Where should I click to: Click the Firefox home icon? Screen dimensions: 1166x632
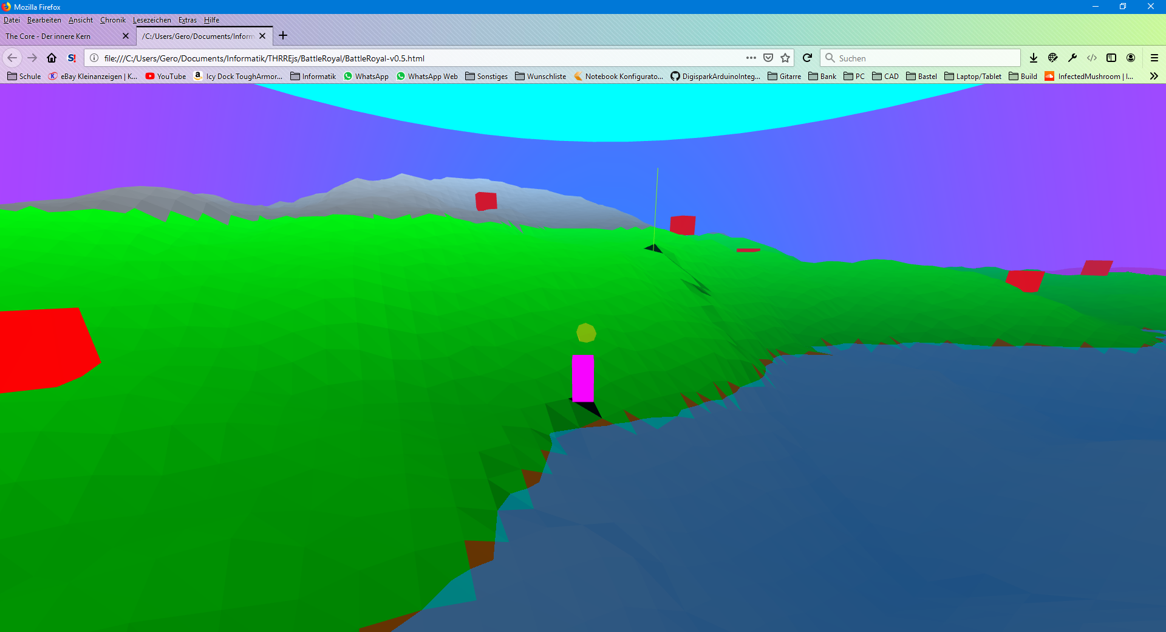[x=52, y=58]
